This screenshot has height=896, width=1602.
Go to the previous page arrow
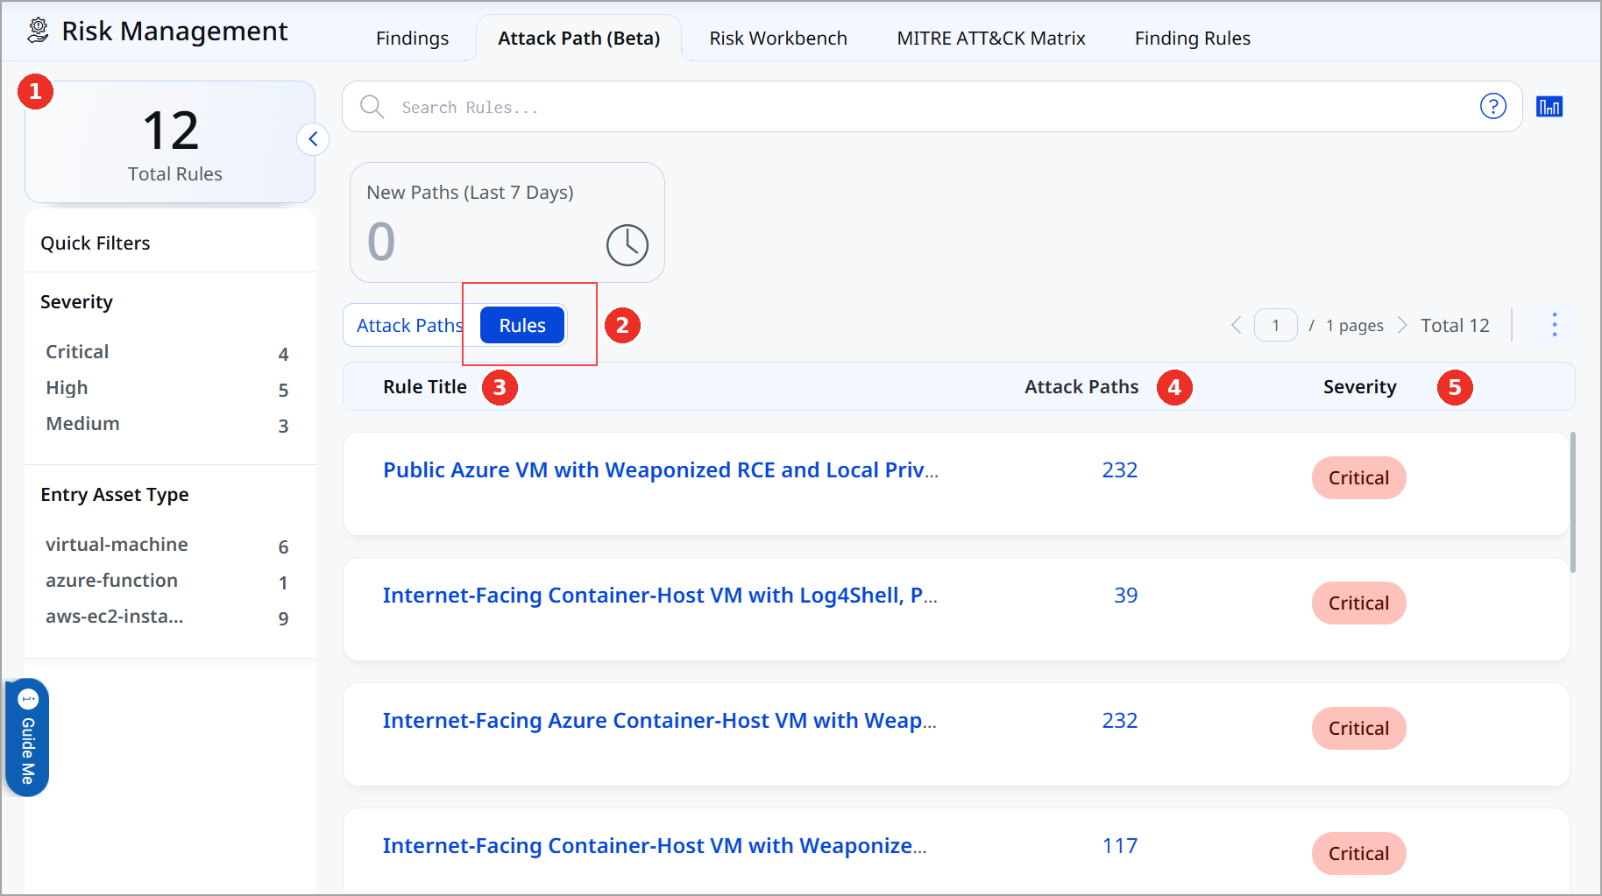tap(1236, 325)
